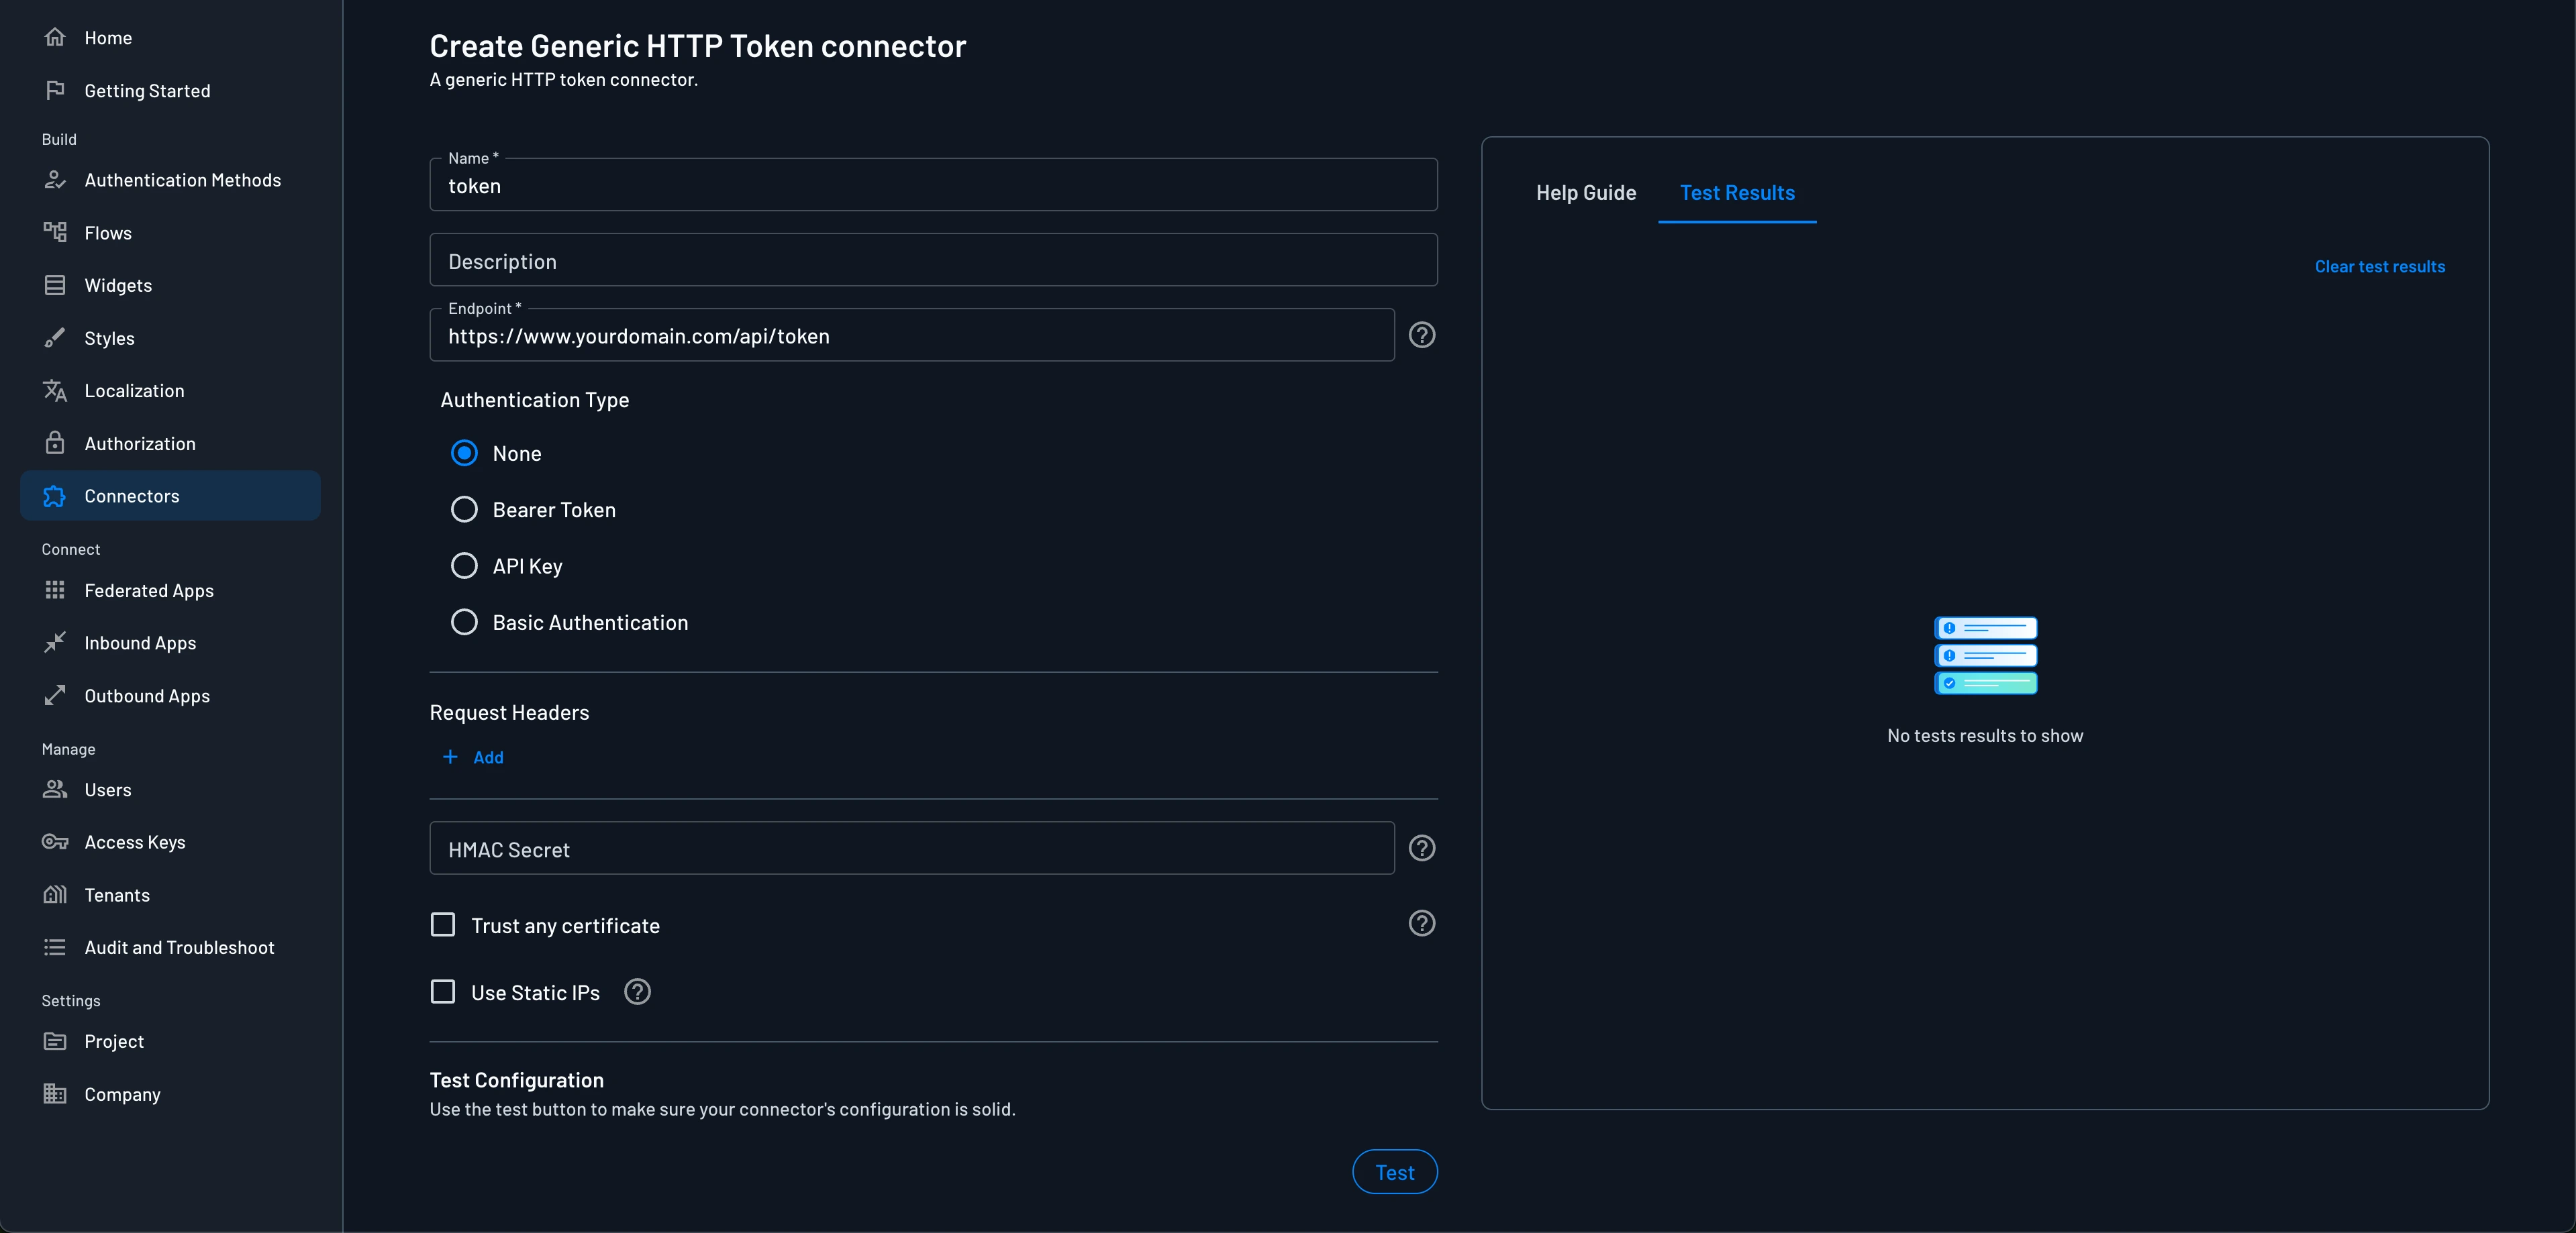2576x1233 pixels.
Task: Click the Test button
Action: (1394, 1171)
